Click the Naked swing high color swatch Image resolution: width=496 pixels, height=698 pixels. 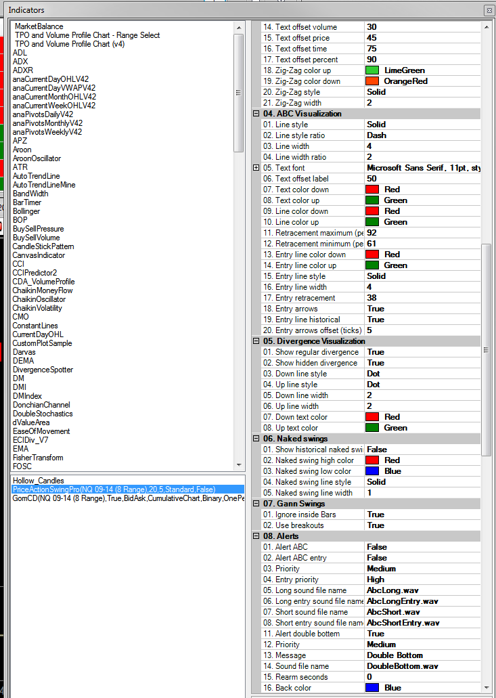372,460
